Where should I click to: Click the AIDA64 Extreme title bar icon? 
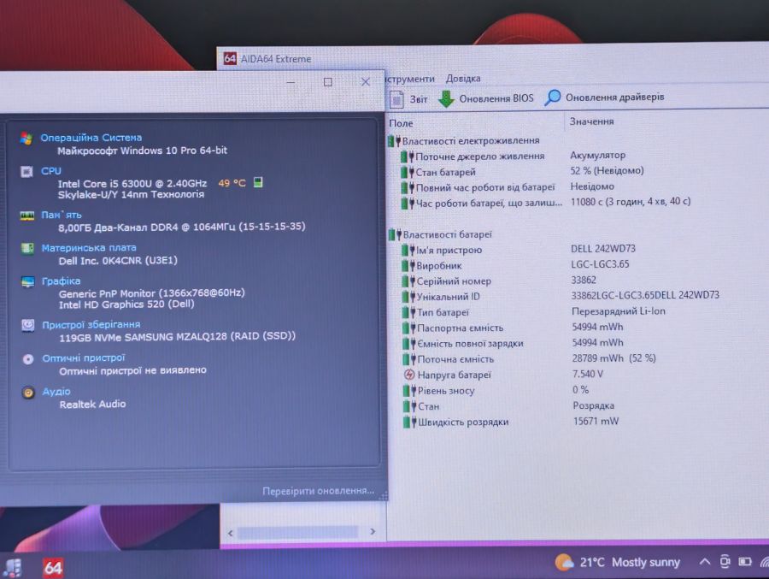(x=230, y=58)
